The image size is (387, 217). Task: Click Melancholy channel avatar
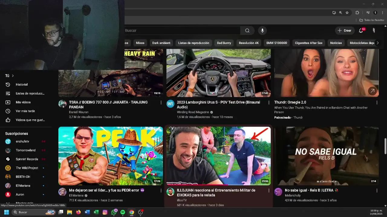(x=278, y=192)
